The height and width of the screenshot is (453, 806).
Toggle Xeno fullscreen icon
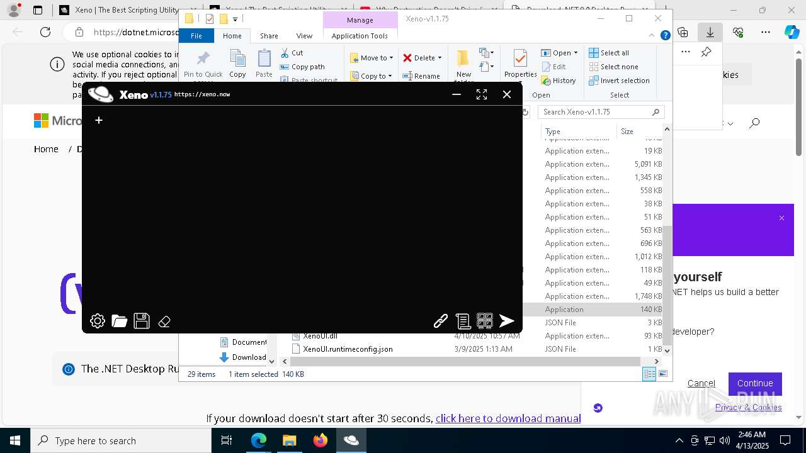pyautogui.click(x=482, y=94)
